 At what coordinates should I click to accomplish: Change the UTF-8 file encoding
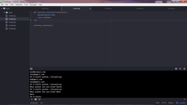point(164,103)
